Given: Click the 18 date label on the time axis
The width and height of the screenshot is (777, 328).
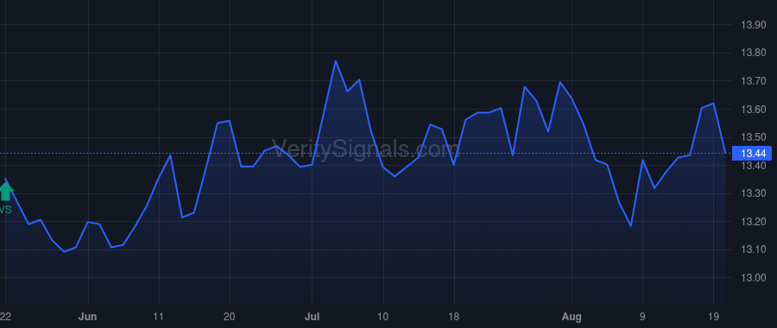Looking at the screenshot, I should [x=453, y=317].
